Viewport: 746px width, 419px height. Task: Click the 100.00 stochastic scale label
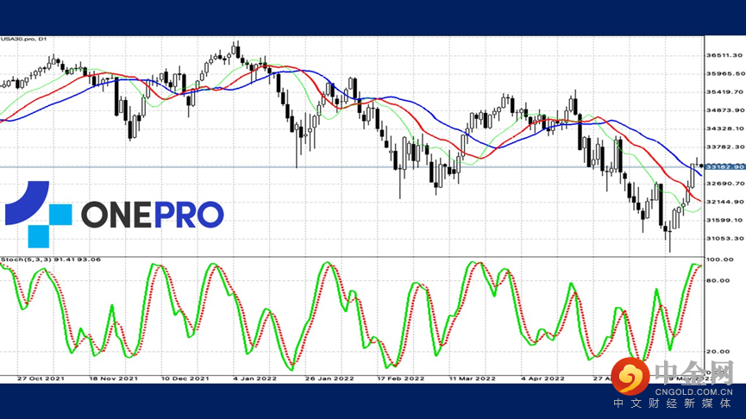720,260
